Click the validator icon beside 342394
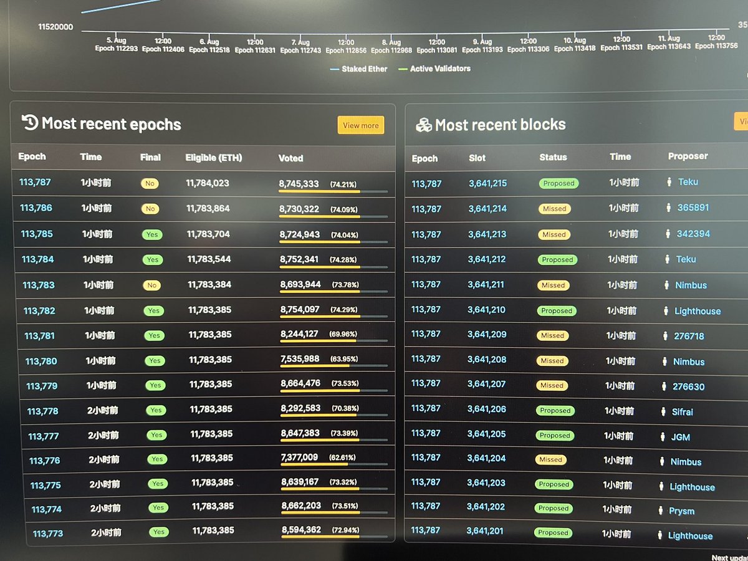 (x=668, y=233)
